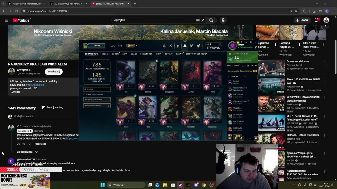Click the League champion 'Szukaj' search field
The width and height of the screenshot is (337, 189).
click(97, 89)
